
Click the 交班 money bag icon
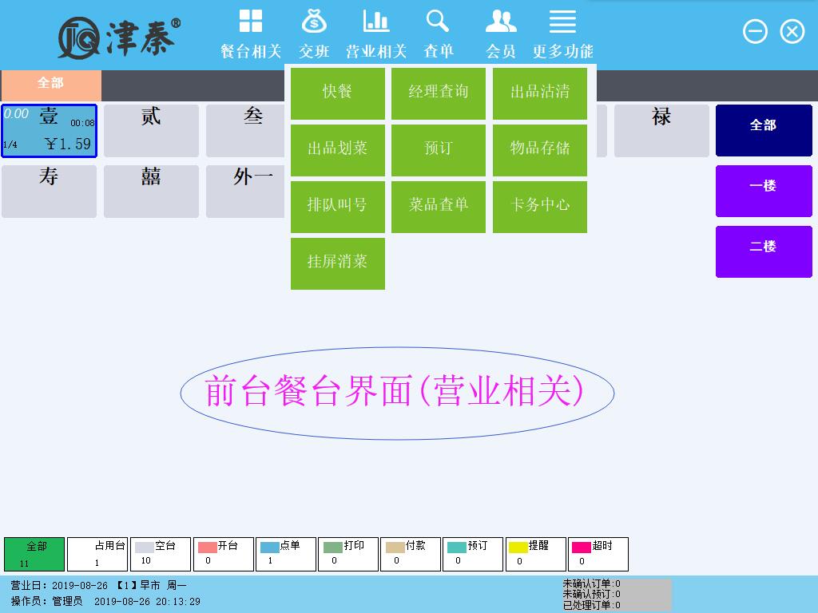click(314, 22)
